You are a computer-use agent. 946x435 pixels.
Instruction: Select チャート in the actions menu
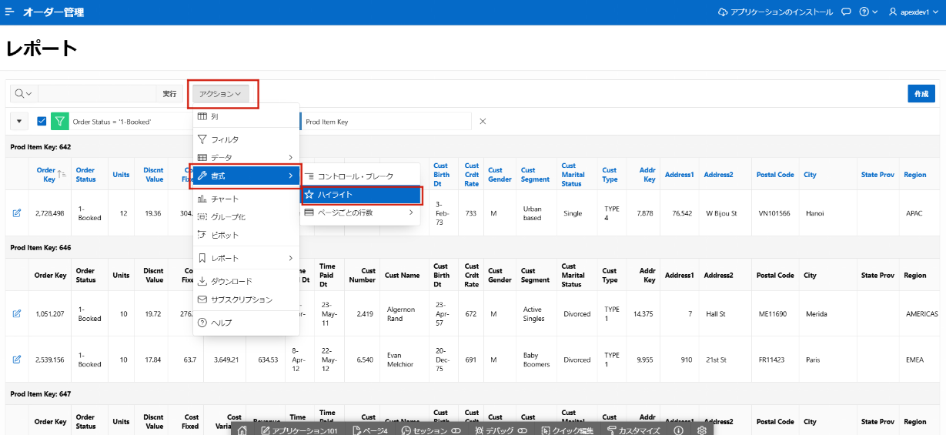click(x=246, y=199)
